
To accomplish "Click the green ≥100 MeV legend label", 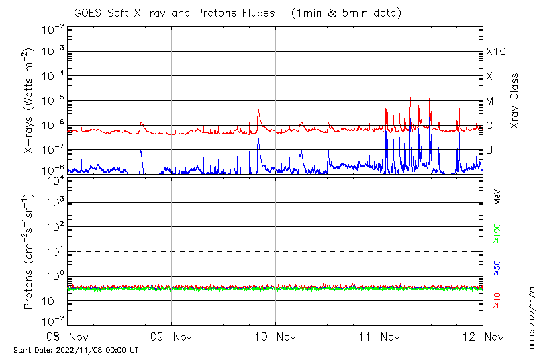I will (497, 234).
